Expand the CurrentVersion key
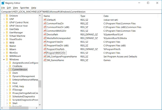This screenshot has height=110, width=162. point(6,69)
